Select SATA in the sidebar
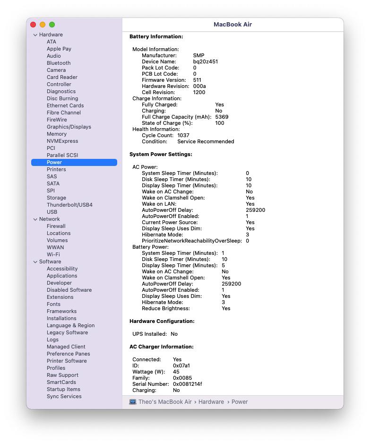The height and width of the screenshot is (444, 370). click(53, 183)
